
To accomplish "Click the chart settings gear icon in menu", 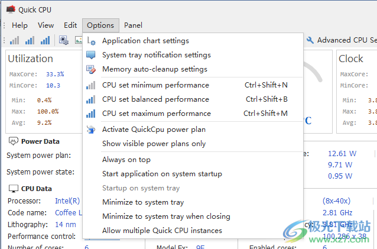I will (91, 41).
